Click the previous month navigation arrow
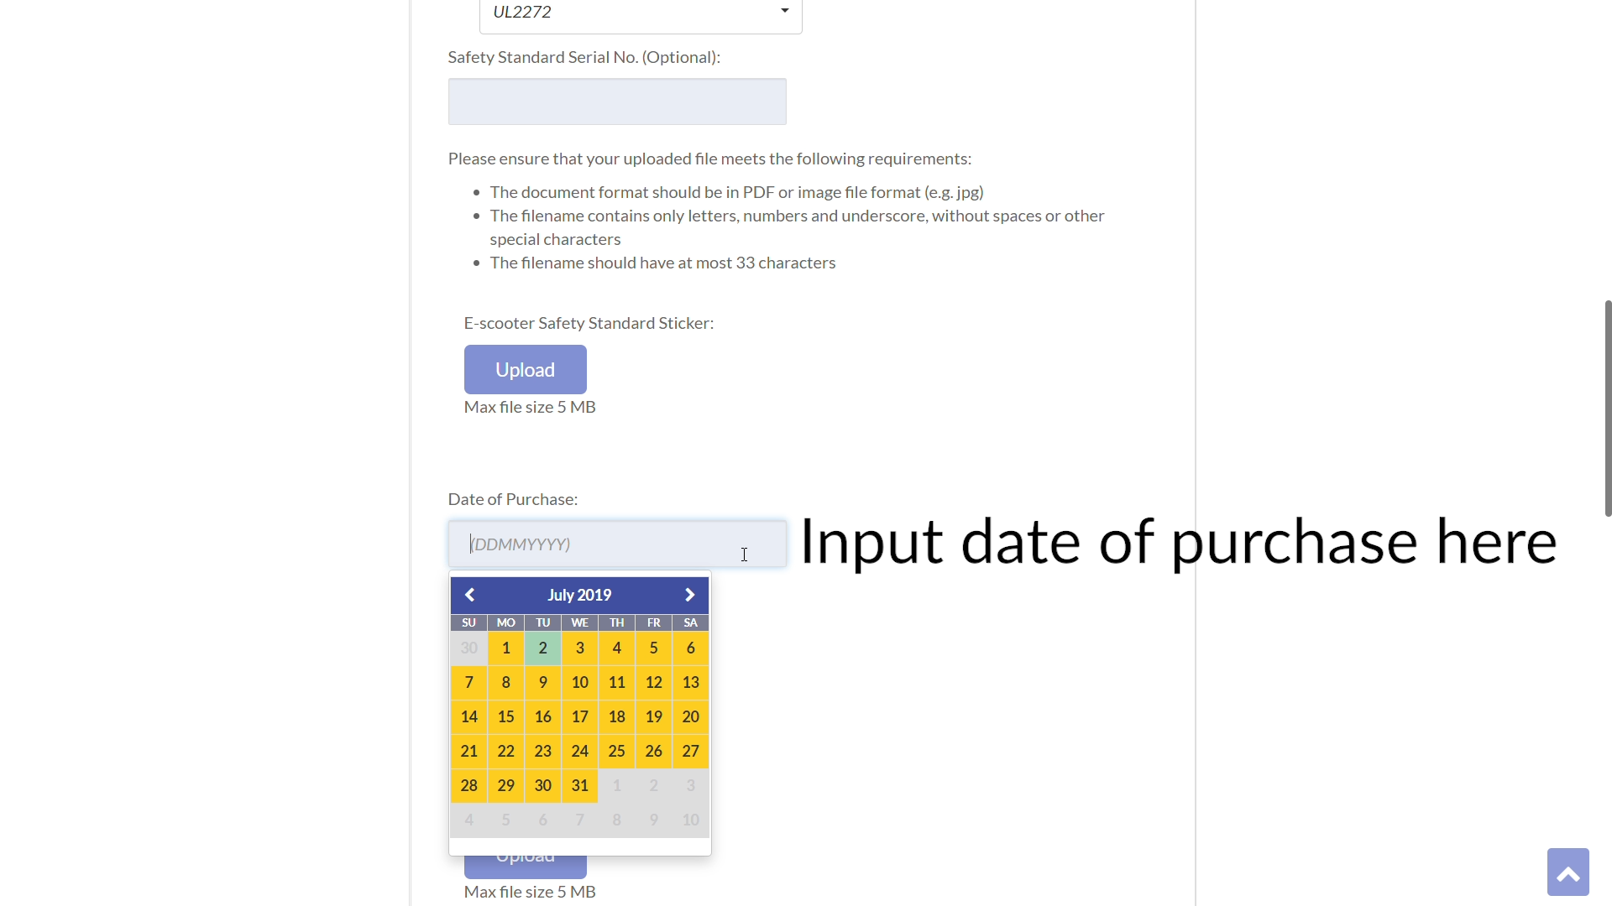Image resolution: width=1612 pixels, height=906 pixels. click(x=469, y=594)
